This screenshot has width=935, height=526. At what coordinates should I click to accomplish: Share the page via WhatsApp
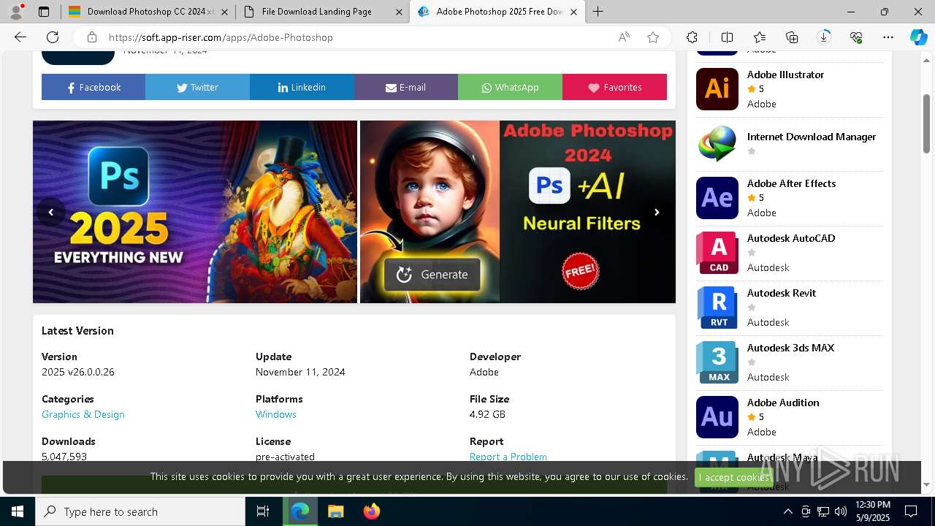click(x=510, y=87)
